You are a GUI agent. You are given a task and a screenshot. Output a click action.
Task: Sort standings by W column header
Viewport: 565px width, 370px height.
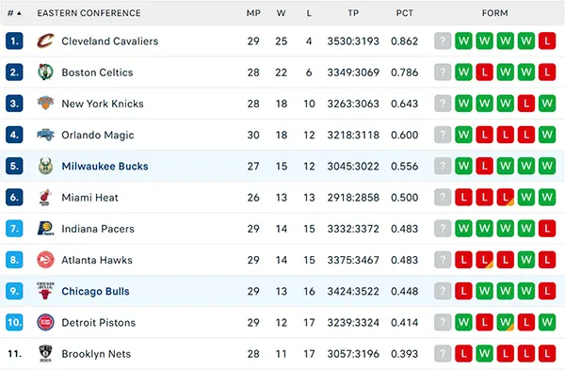click(x=281, y=13)
